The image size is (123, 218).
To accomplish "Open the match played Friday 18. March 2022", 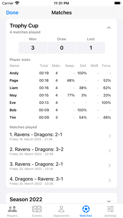I will click(61, 136).
